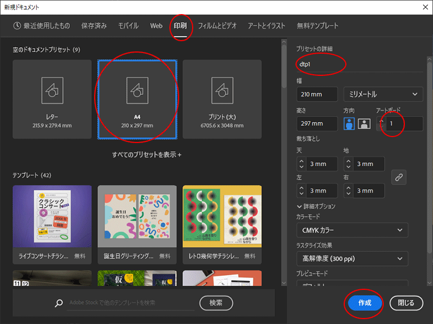Open the ラスタライズ効果 resolution dropdown
The image size is (433, 324).
click(x=352, y=259)
